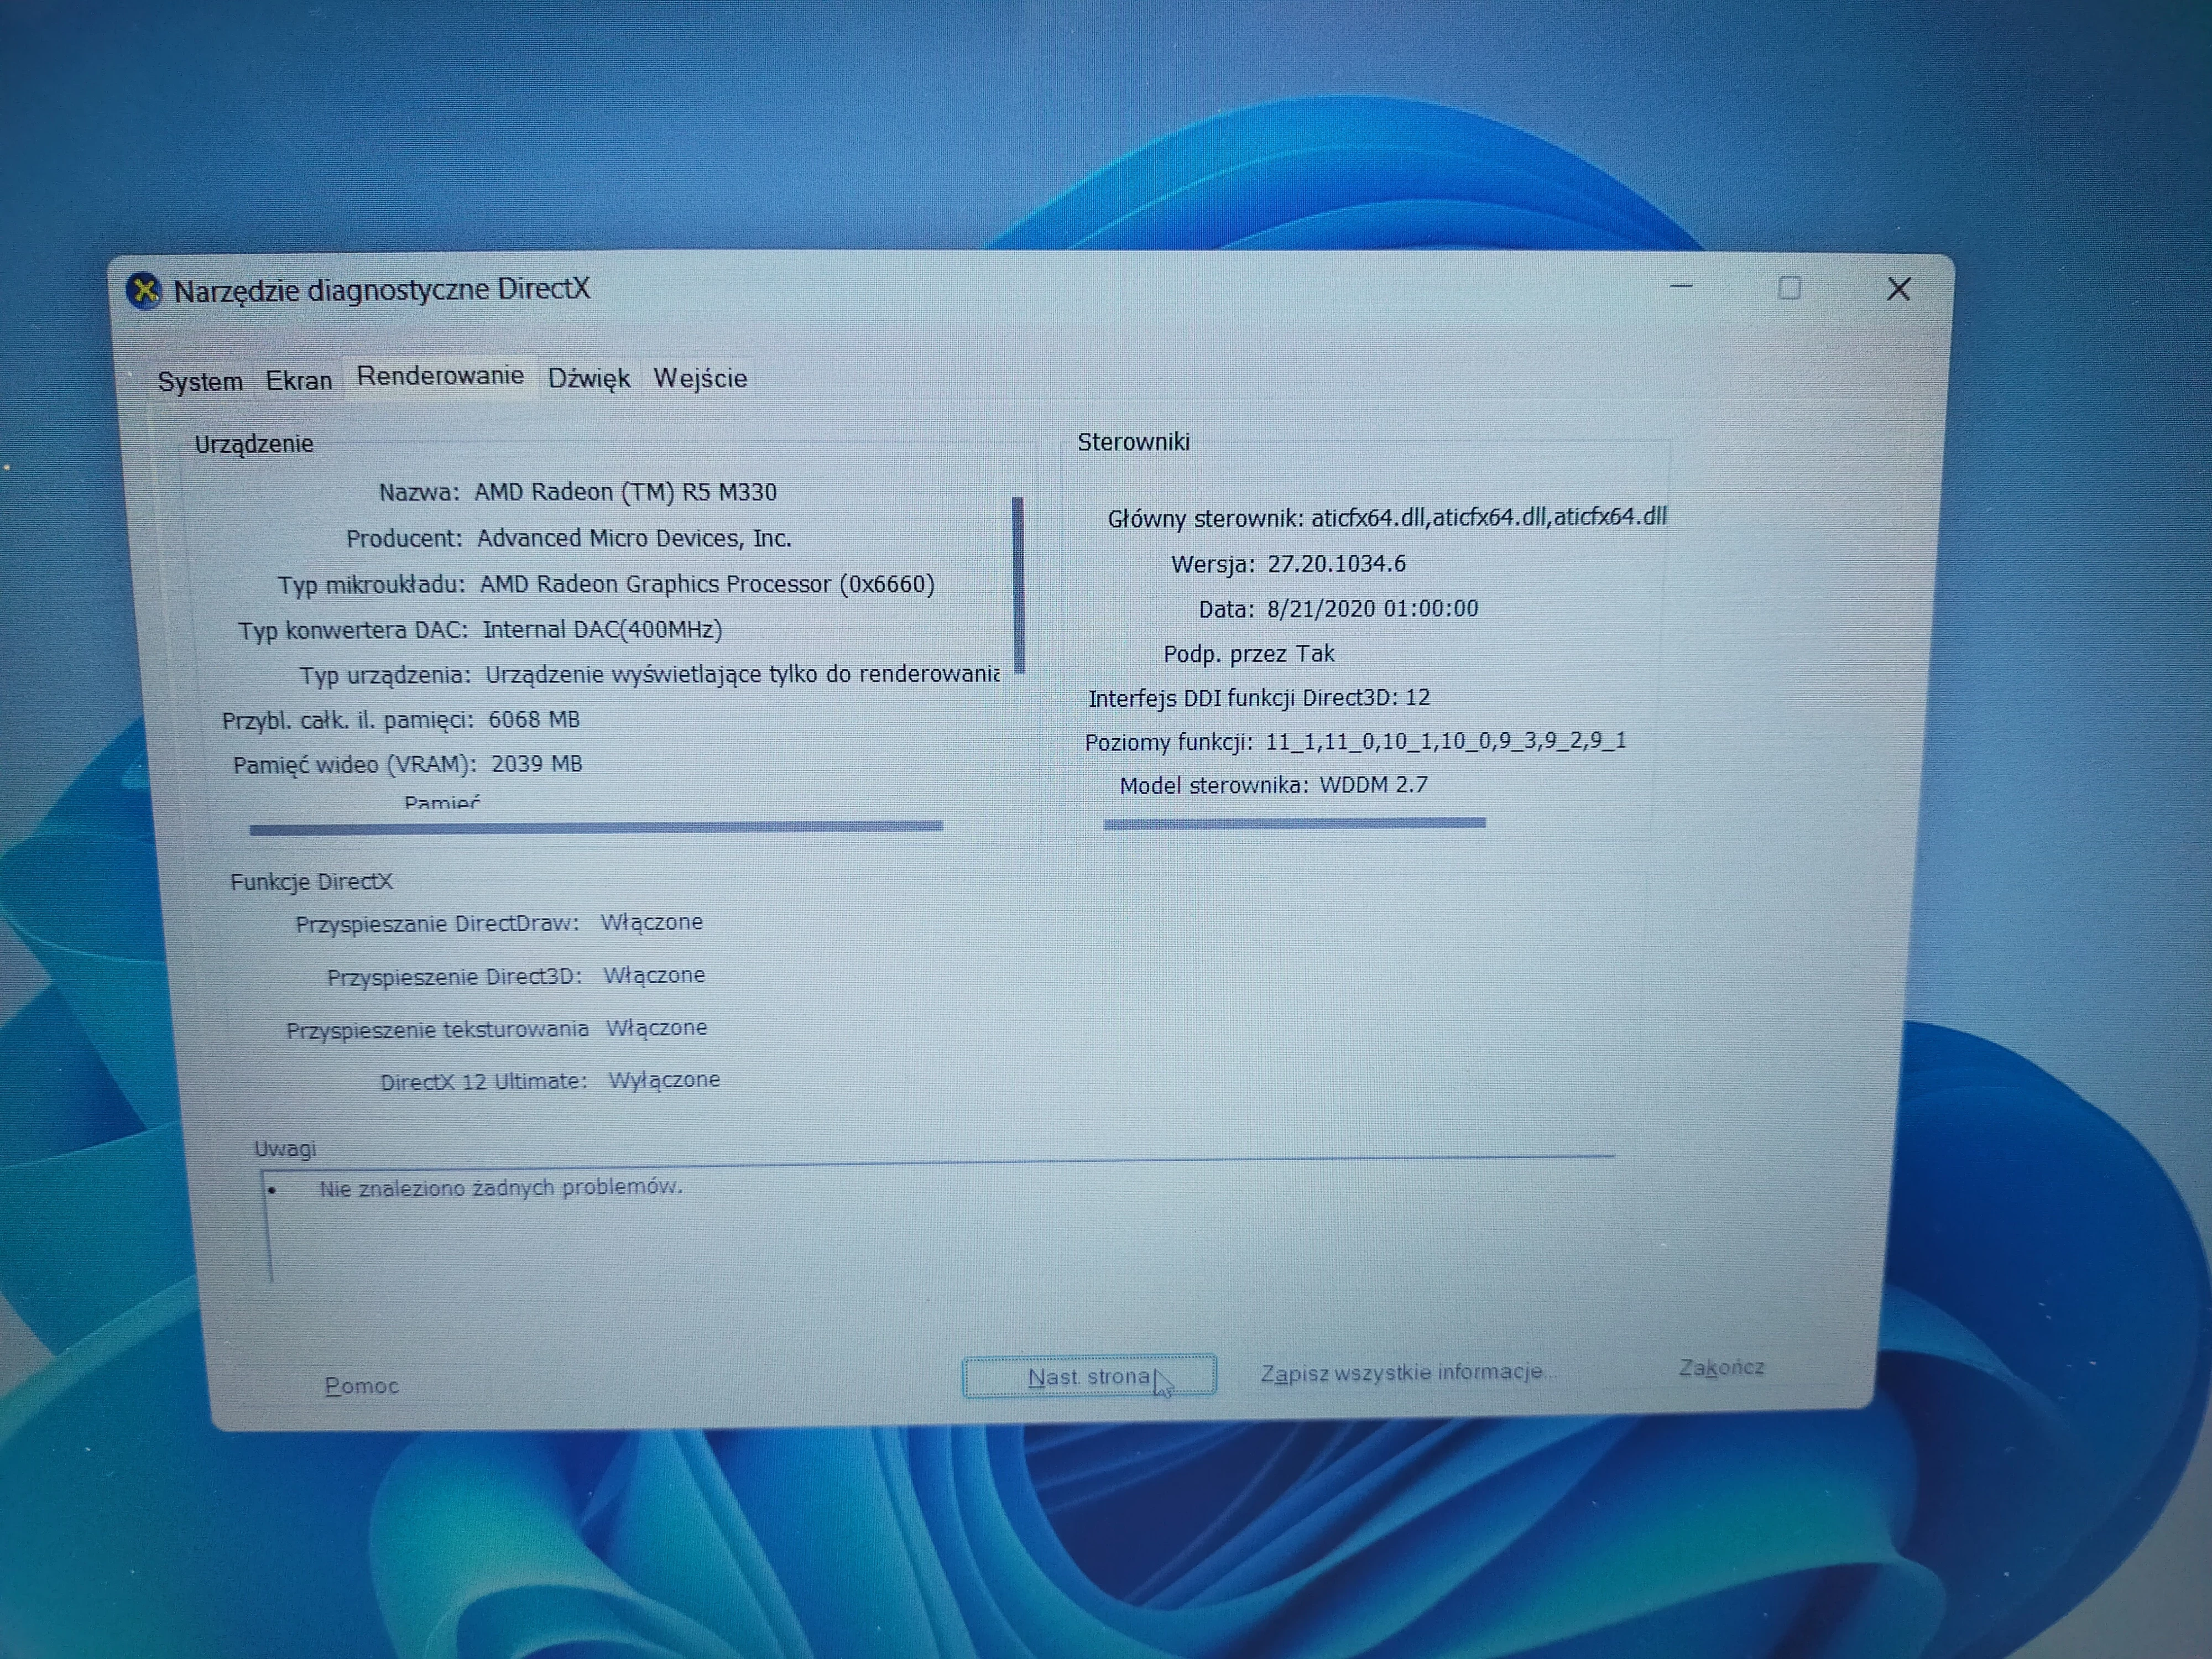The image size is (2212, 1659).
Task: Close the Narzędzie diagnostyczne DirectX window
Action: [1898, 289]
